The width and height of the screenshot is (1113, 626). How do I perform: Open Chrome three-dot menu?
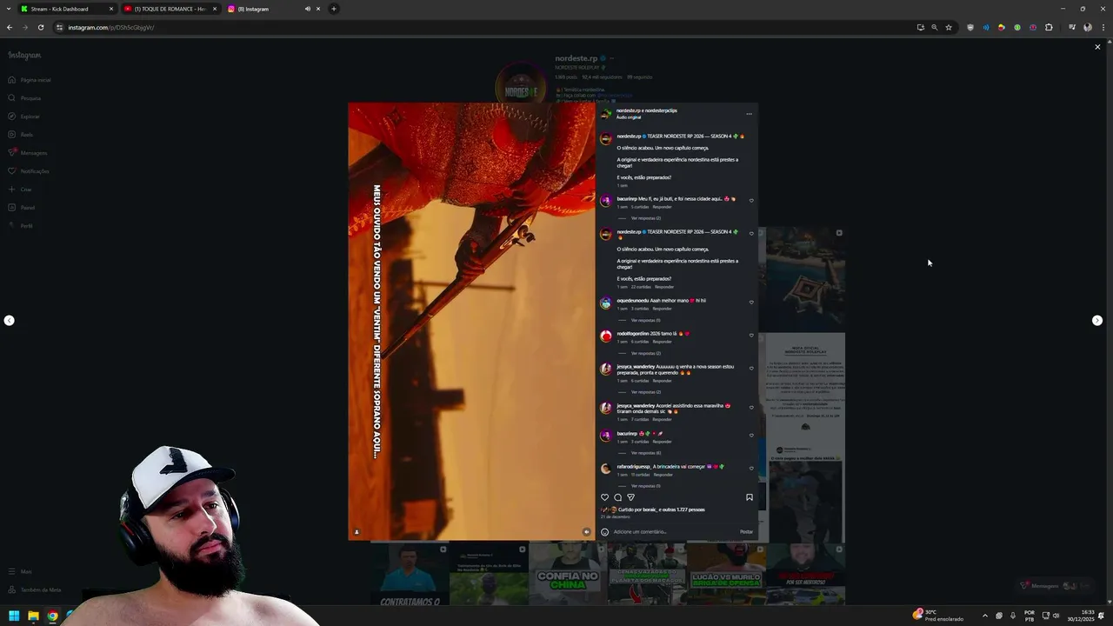pyautogui.click(x=1102, y=28)
